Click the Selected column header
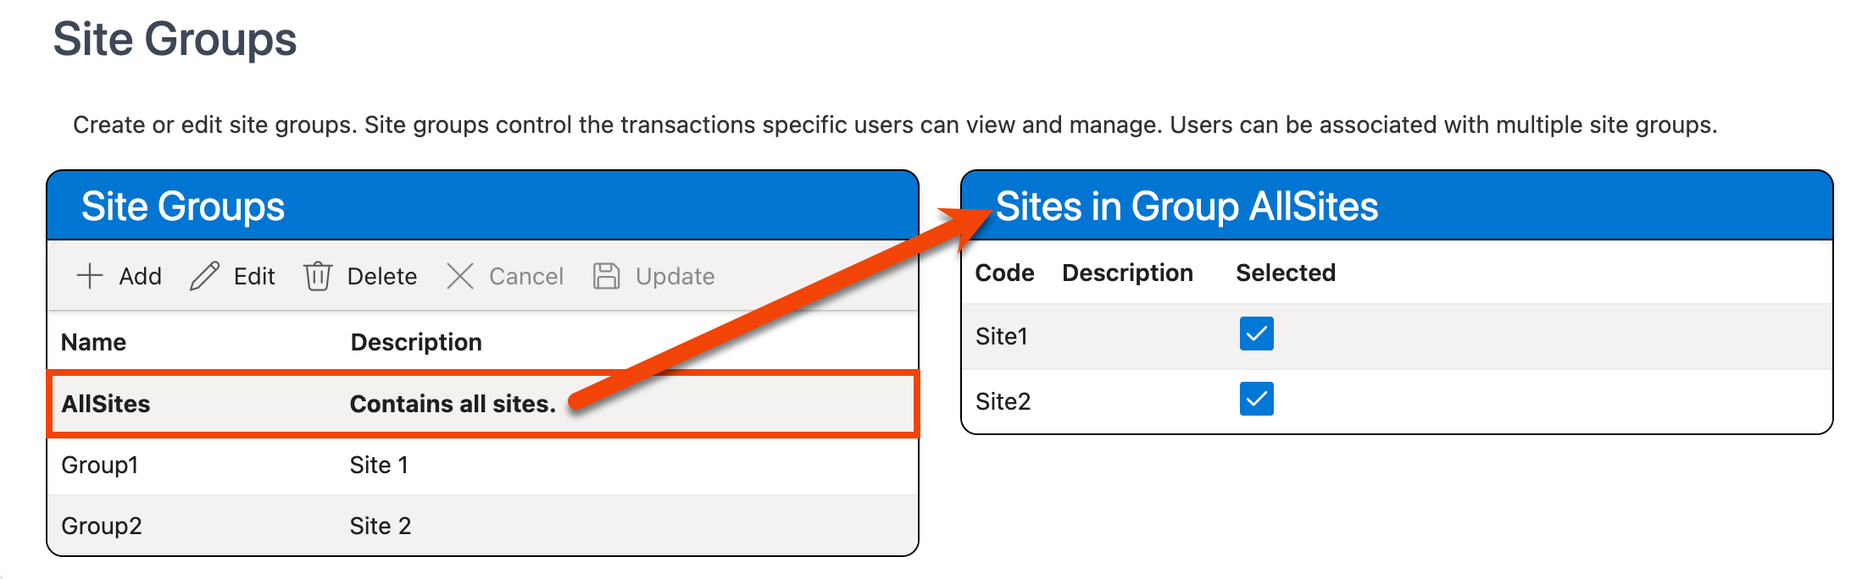The image size is (1873, 579). point(1285,273)
